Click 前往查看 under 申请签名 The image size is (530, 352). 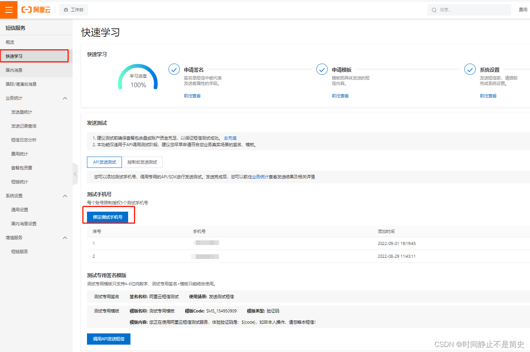(x=192, y=96)
